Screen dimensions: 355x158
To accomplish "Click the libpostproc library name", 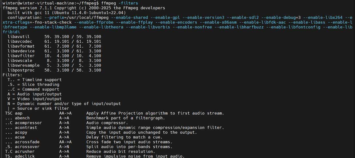I will pyautogui.click(x=21, y=70).
